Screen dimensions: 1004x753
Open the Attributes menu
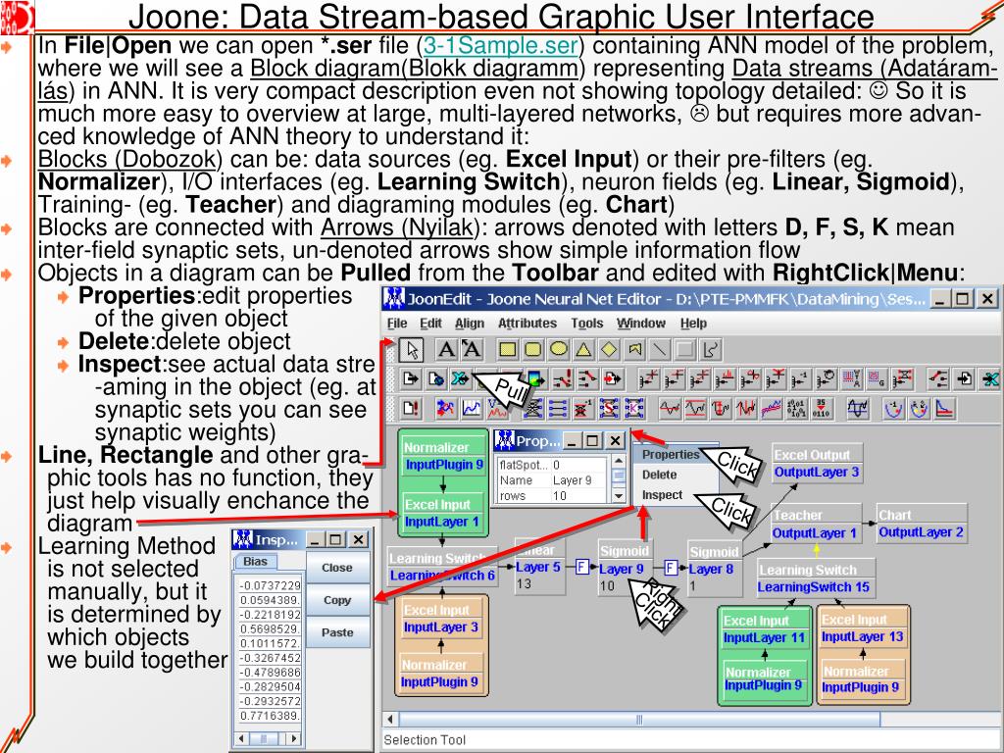tap(527, 324)
